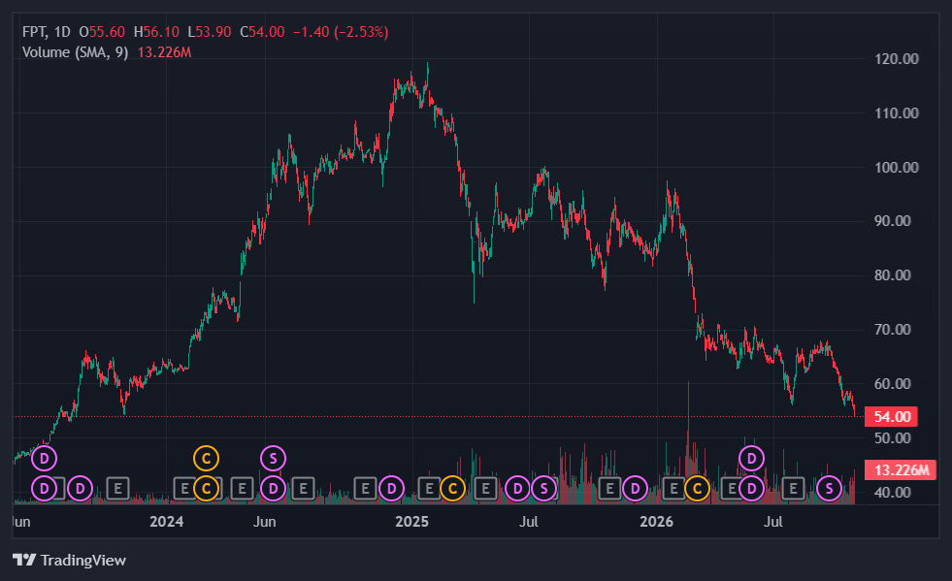The width and height of the screenshot is (952, 581).
Task: Click the 120.00 price axis label
Action: point(896,59)
